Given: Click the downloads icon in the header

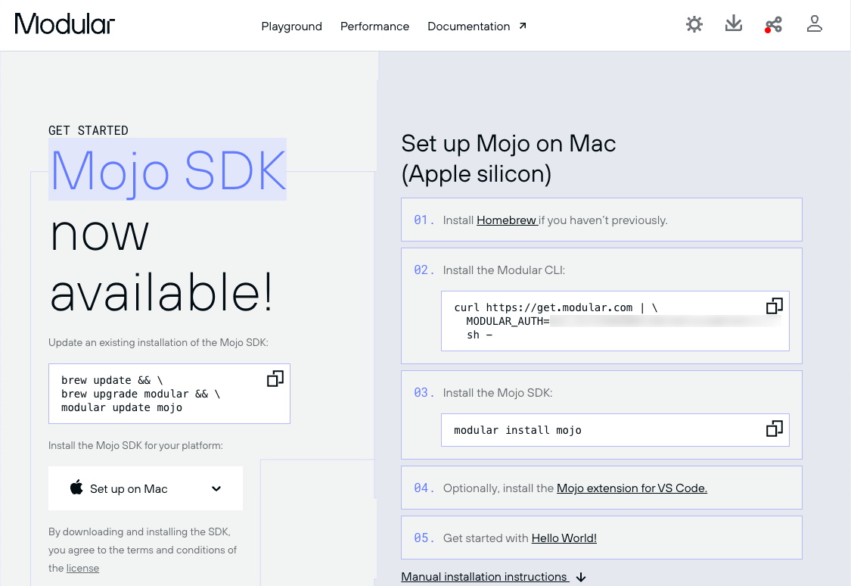Looking at the screenshot, I should (733, 24).
